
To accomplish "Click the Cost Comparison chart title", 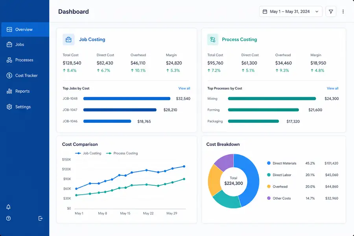I will coord(80,144).
